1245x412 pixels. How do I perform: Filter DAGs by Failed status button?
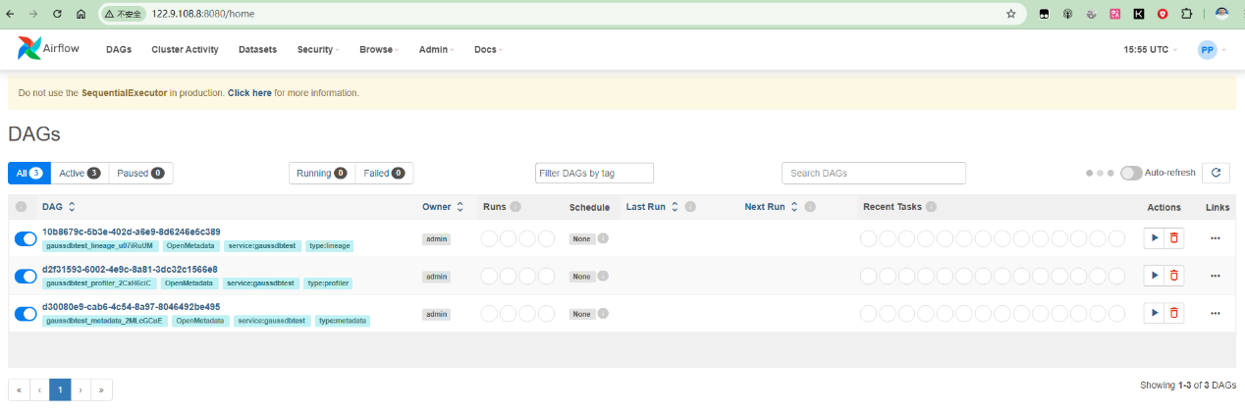click(x=384, y=173)
